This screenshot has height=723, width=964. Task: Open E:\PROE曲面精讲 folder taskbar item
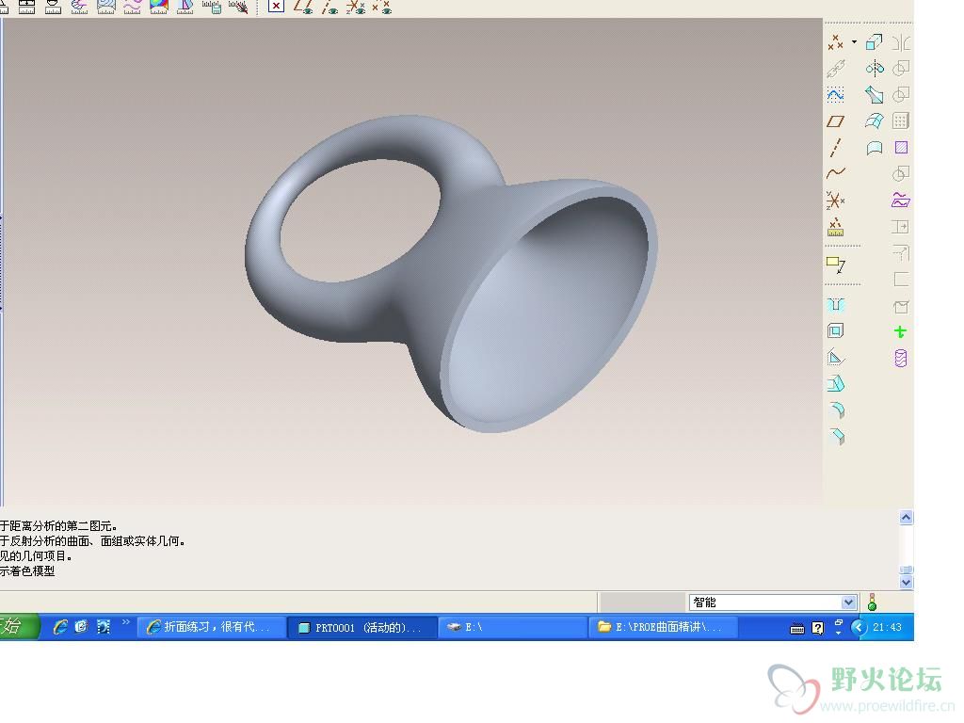tap(663, 627)
